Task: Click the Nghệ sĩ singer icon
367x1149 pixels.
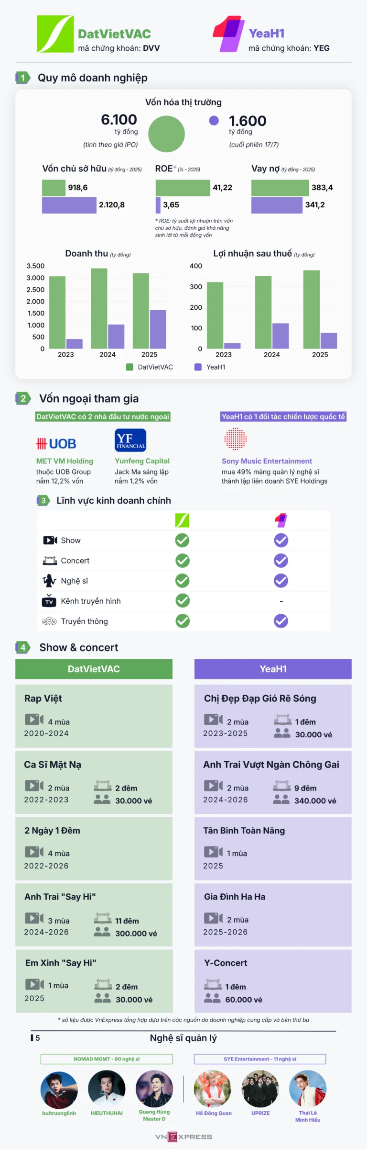Action: (x=49, y=581)
